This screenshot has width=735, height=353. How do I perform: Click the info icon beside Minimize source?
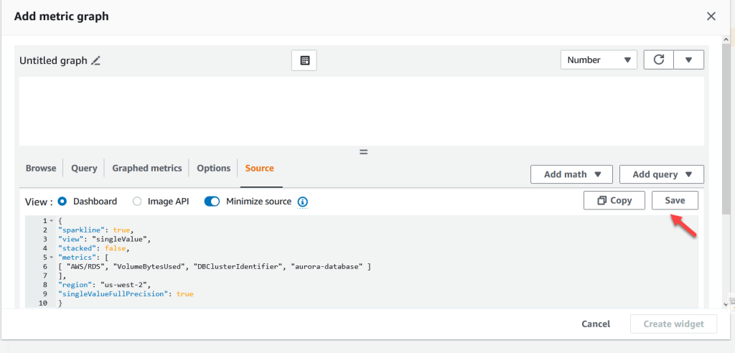click(x=303, y=202)
